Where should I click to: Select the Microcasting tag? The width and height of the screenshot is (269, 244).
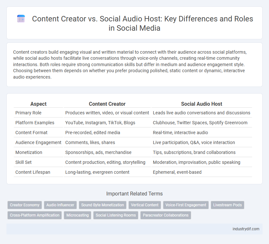coord(77,215)
